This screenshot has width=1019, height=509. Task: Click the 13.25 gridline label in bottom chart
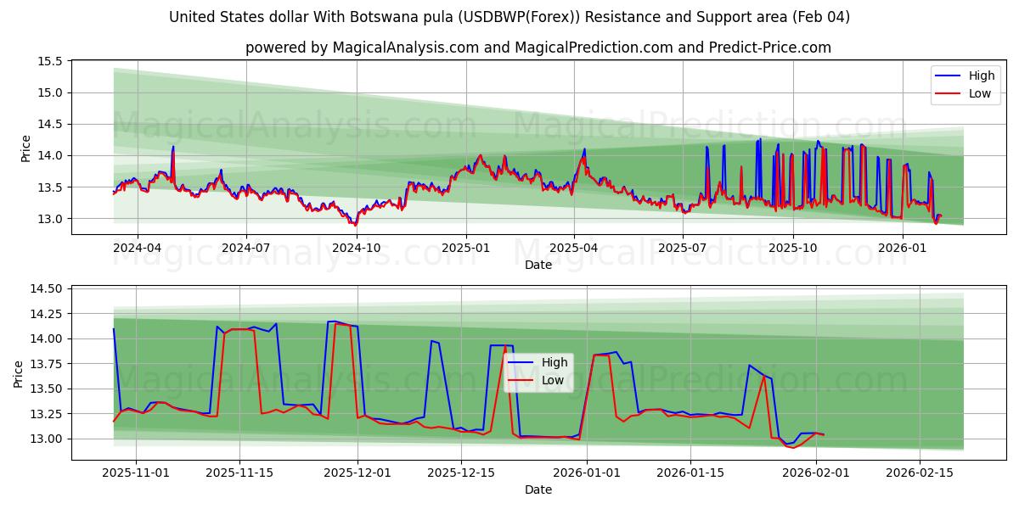pyautogui.click(x=49, y=412)
